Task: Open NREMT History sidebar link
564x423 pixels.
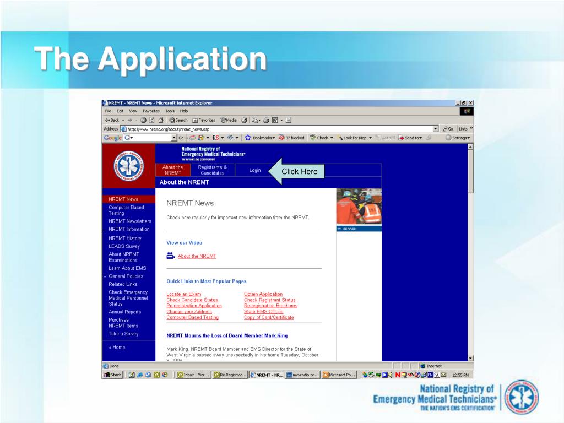Action: (x=125, y=238)
